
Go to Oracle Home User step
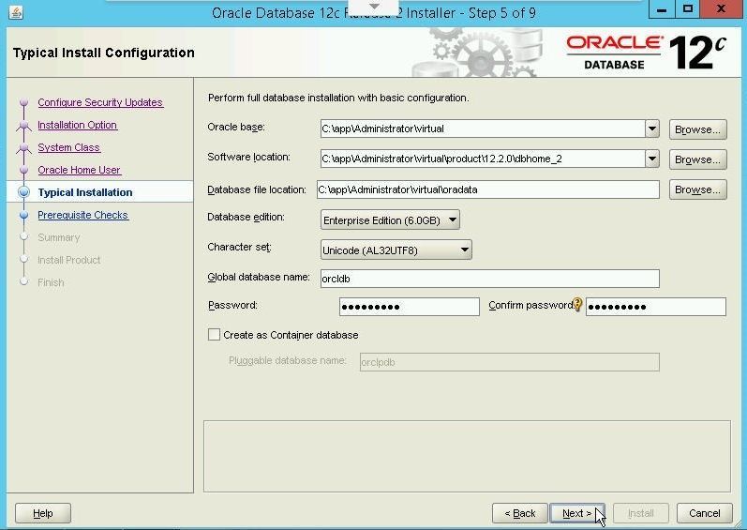(79, 170)
